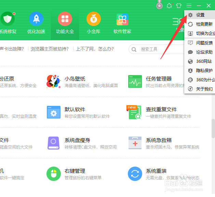Launch the 系统急救箱 tool icon

[x=135, y=143]
